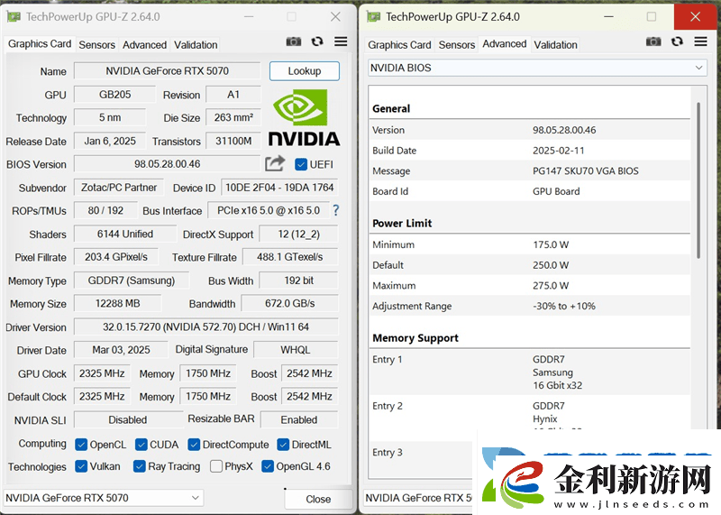Click the Close button in left window
The width and height of the screenshot is (721, 515).
(318, 499)
